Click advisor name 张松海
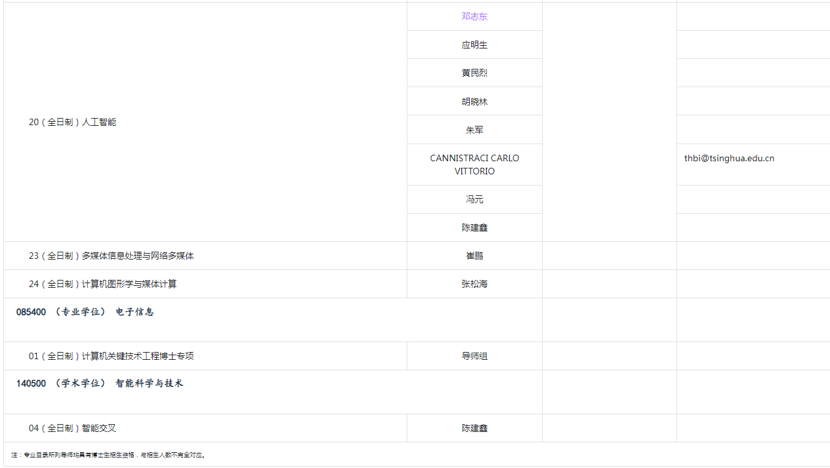This screenshot has width=830, height=468. 474,284
